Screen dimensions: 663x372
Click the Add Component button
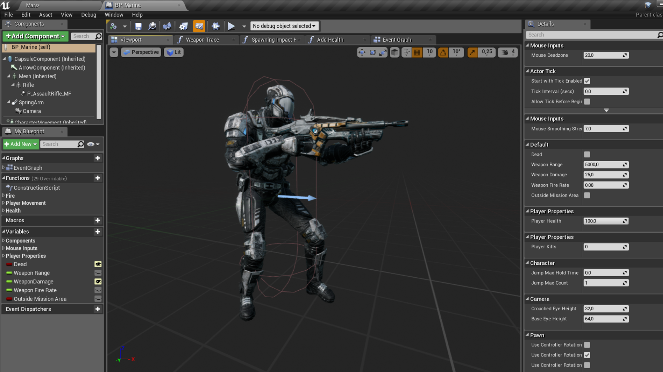tap(35, 36)
